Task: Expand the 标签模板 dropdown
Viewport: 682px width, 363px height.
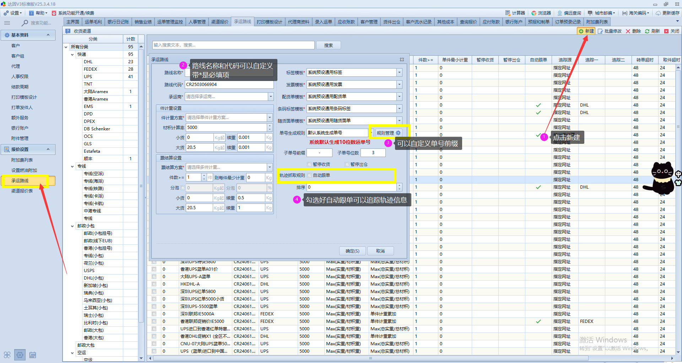Action: (399, 72)
